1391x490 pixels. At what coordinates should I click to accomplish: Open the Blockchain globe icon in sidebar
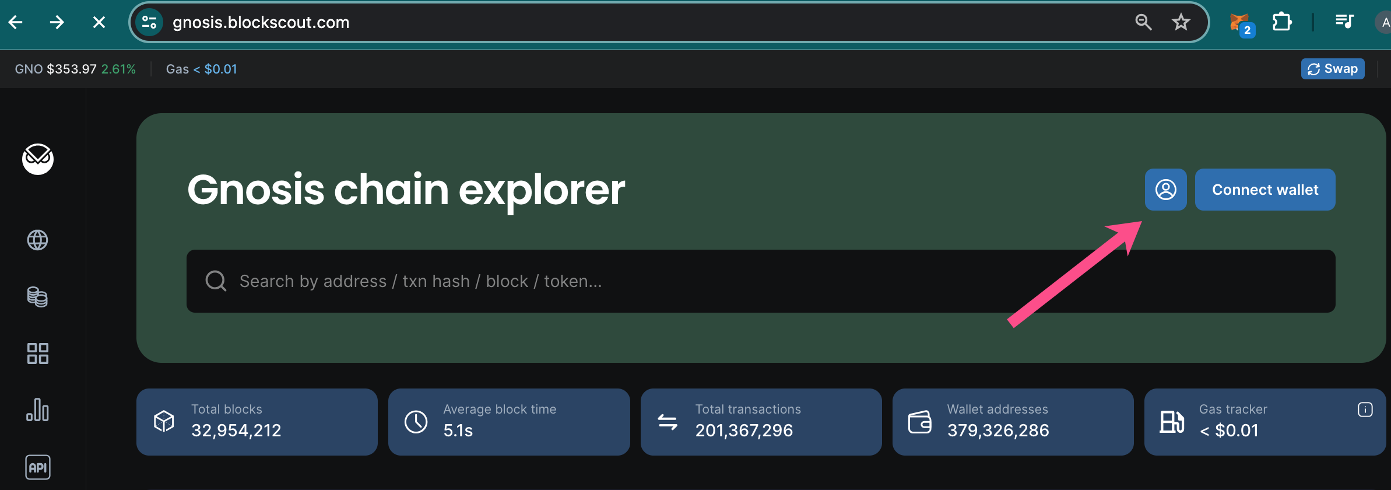coord(38,240)
